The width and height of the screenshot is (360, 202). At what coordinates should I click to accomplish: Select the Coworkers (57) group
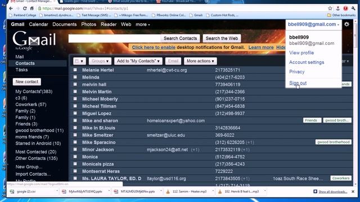[31, 104]
